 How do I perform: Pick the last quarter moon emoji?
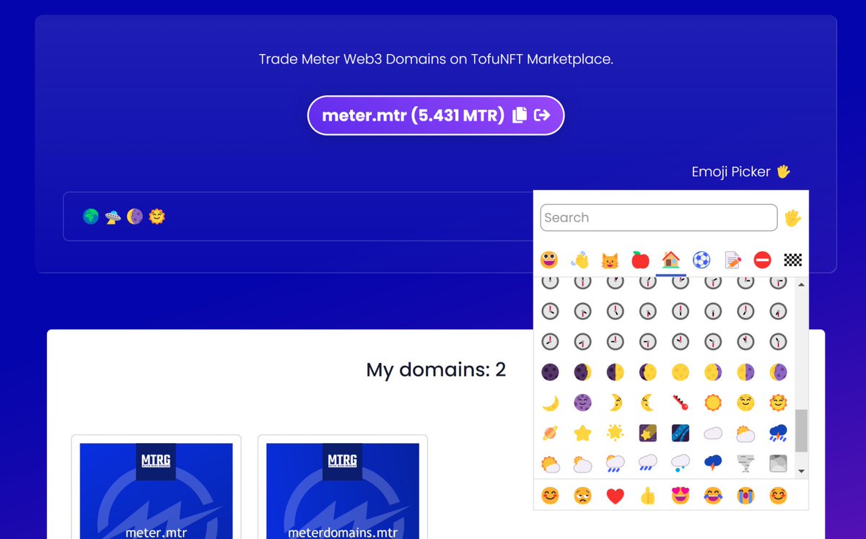click(x=745, y=372)
